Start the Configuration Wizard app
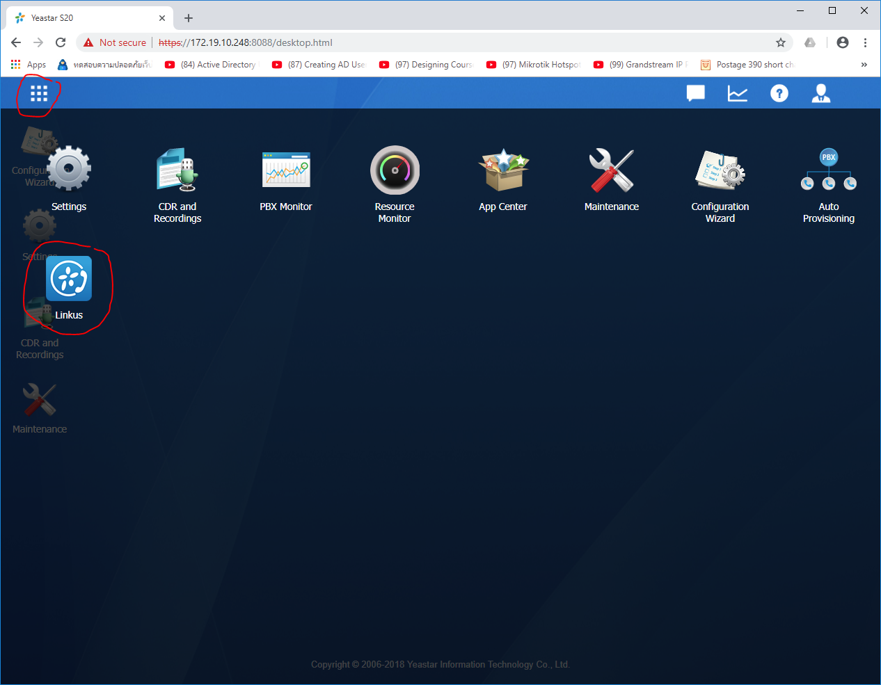The height and width of the screenshot is (685, 881). (720, 170)
